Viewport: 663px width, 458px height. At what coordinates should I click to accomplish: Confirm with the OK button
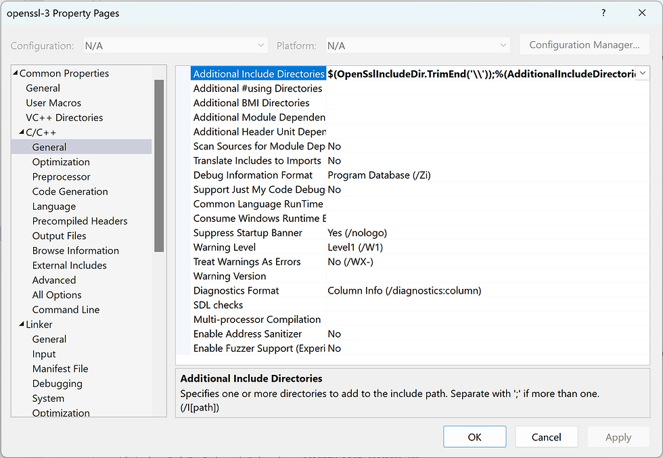point(474,437)
